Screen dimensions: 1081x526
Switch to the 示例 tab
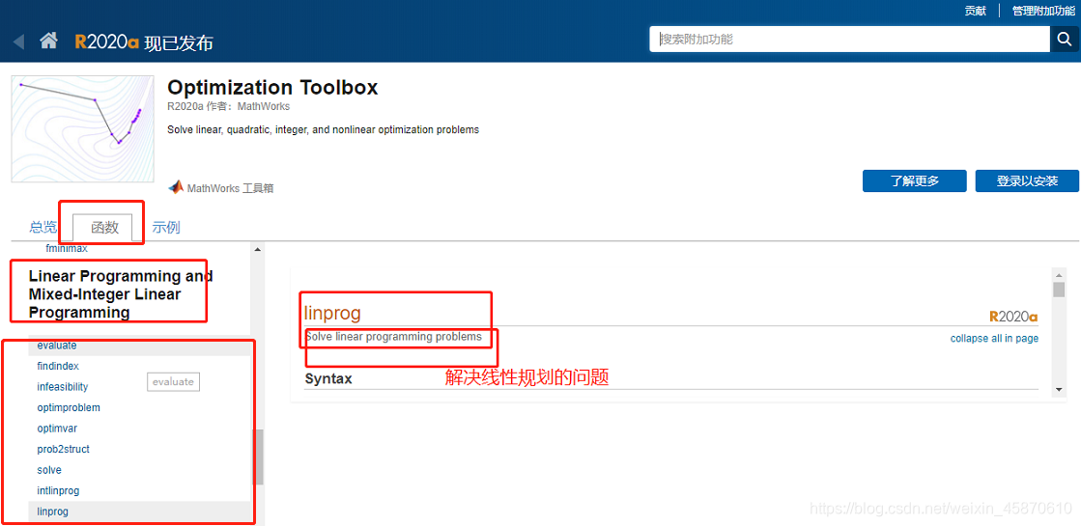click(x=166, y=227)
